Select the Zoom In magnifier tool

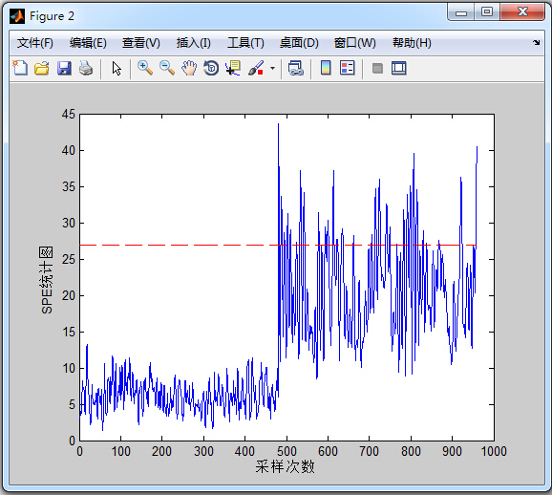coord(145,68)
